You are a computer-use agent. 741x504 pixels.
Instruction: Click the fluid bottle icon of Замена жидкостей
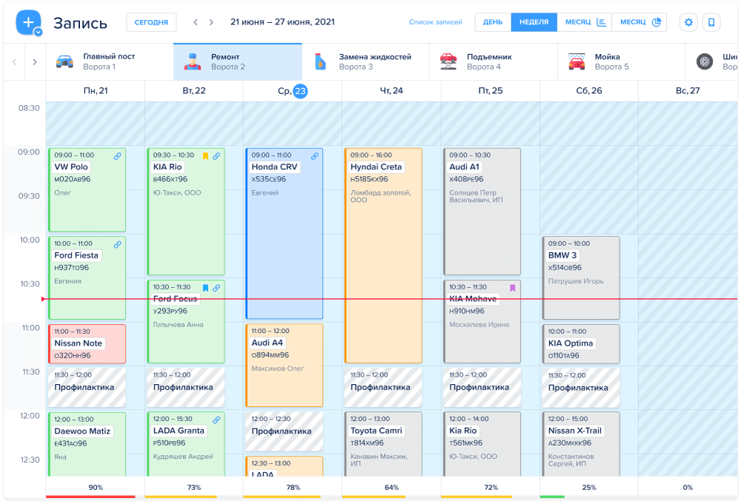click(320, 62)
